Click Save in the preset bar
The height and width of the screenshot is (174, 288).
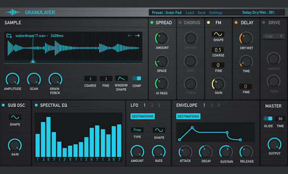202,13
